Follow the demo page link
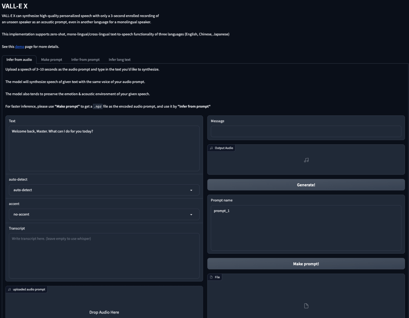Viewport: 409px width, 318px height. click(20, 47)
